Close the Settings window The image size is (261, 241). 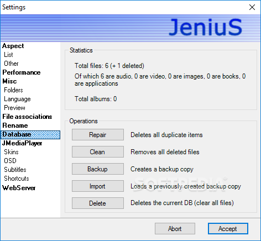pos(252,7)
